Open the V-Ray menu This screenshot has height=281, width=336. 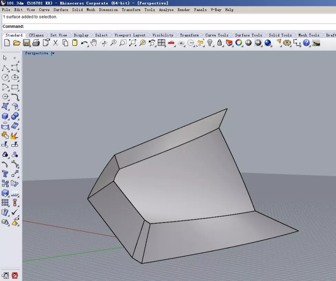216,9
